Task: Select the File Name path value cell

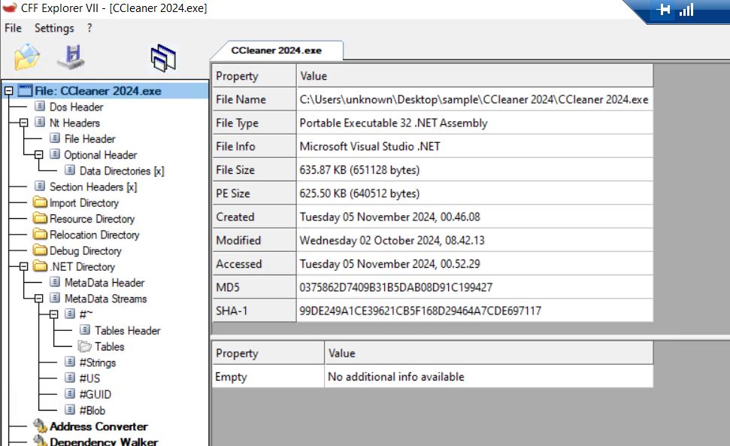Action: click(475, 99)
